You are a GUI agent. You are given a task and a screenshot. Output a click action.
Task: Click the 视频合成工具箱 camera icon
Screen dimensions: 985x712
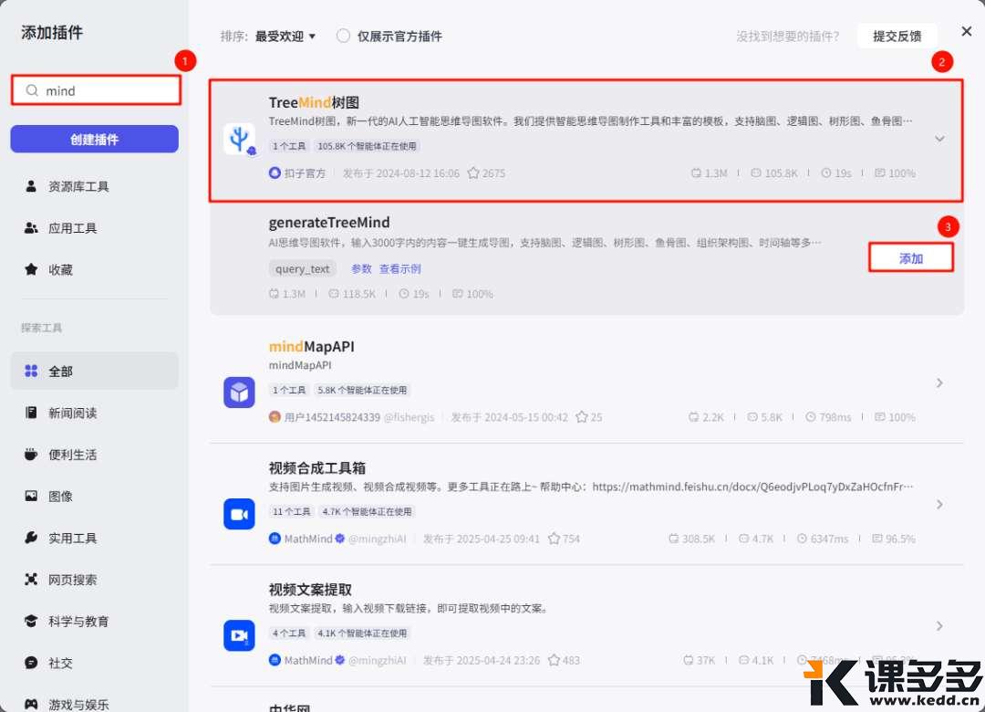239,515
